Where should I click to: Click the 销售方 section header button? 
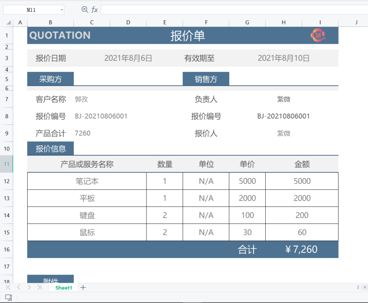pos(206,78)
